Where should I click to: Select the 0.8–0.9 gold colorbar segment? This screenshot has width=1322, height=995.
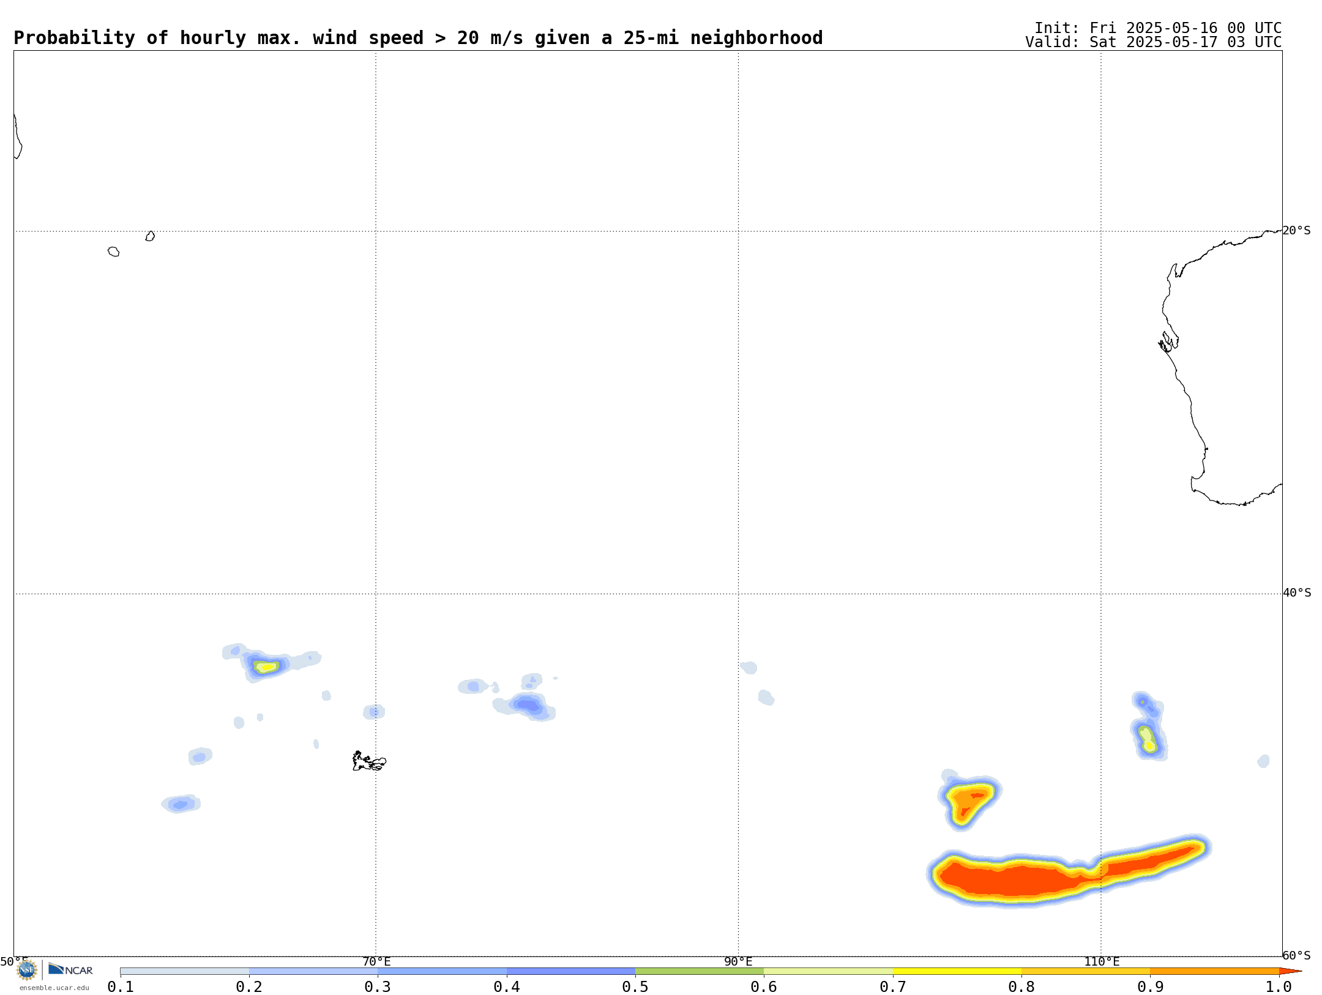coord(1086,971)
